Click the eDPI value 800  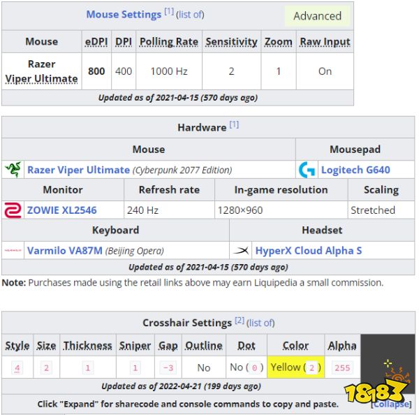96,71
